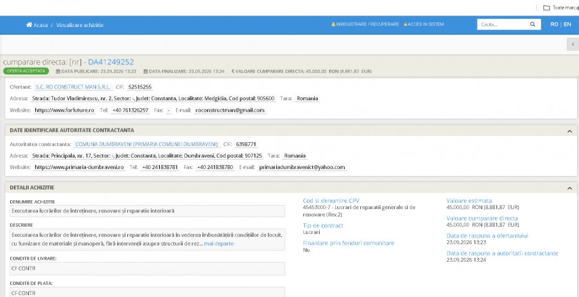
Task: Click Data de raspuns a ofertantului label
Action: pos(488,235)
